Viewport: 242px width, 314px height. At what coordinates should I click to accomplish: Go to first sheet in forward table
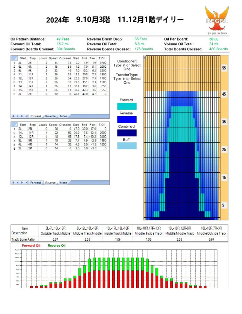pos(13,116)
